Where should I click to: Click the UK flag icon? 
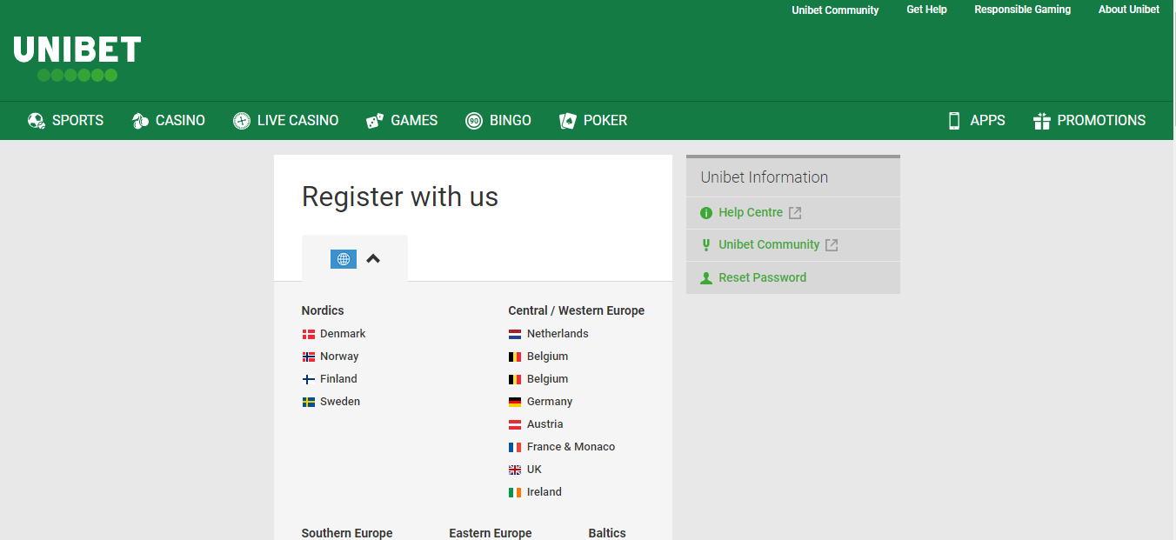coord(515,470)
